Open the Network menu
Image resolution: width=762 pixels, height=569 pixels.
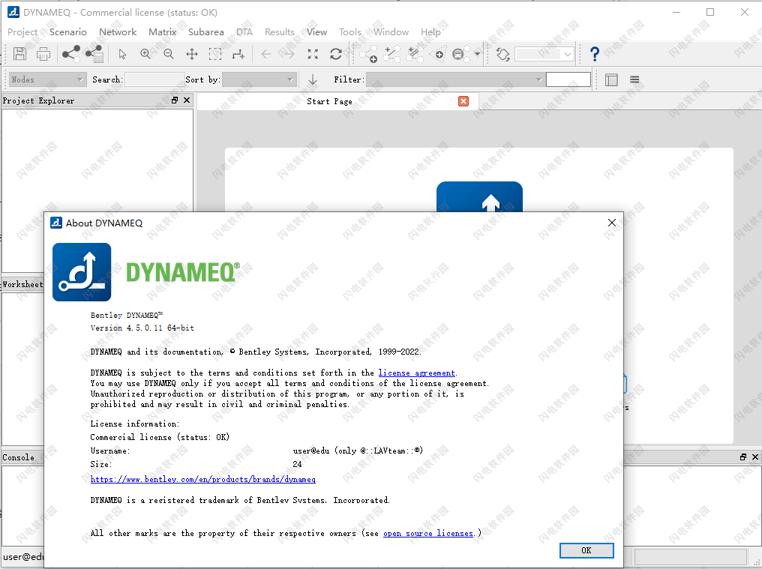(118, 32)
